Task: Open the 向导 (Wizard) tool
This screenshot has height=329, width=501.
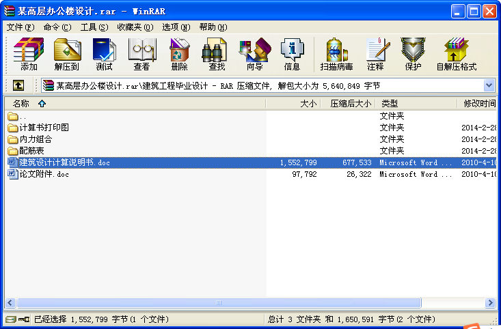Action: pyautogui.click(x=254, y=54)
